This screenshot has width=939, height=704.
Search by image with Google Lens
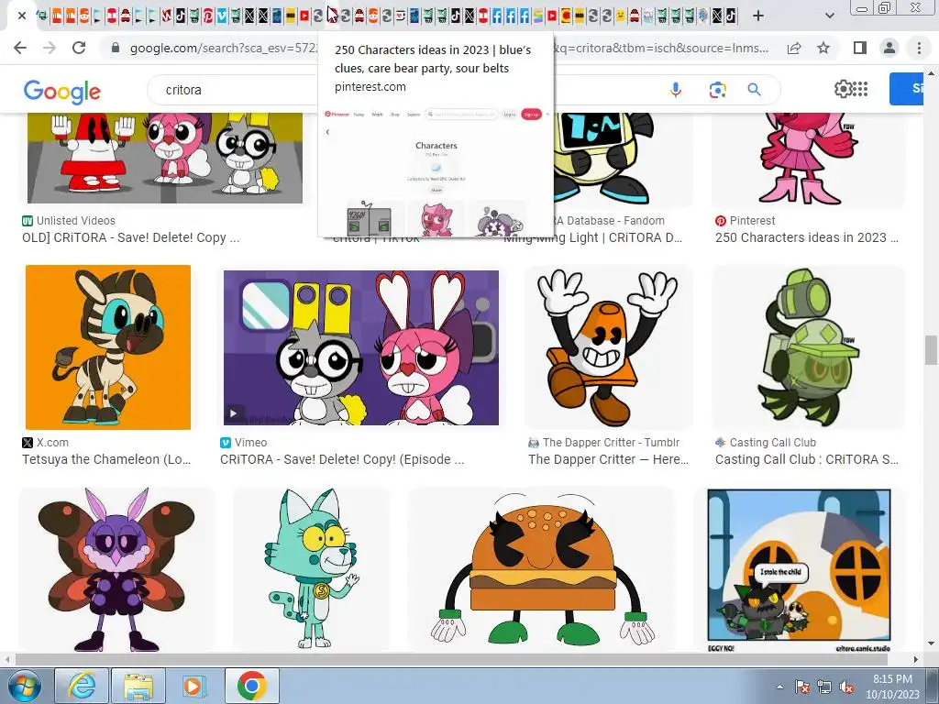[717, 90]
